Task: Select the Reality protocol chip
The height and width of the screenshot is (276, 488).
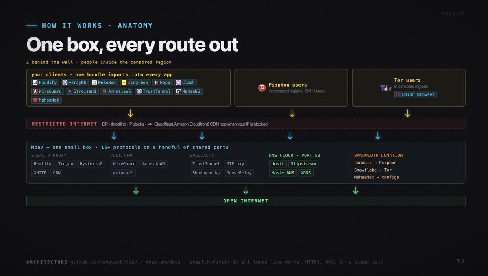Action: [x=43, y=164]
